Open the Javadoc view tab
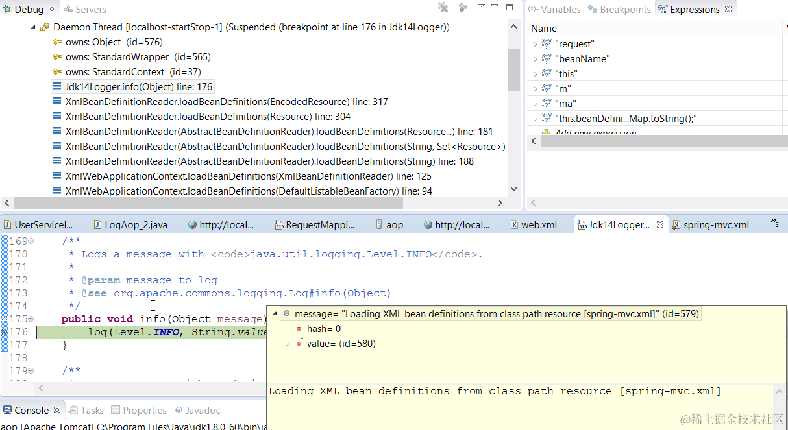Image resolution: width=788 pixels, height=430 pixels. 197,411
